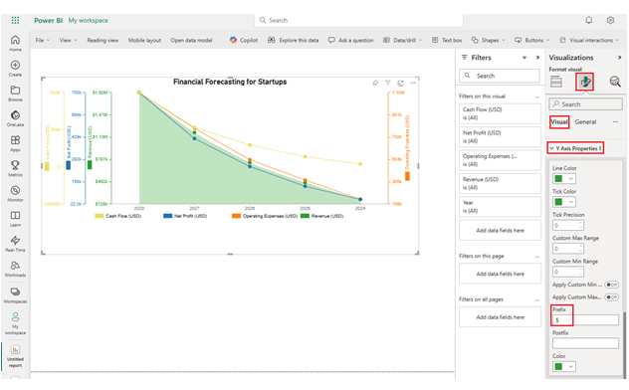The width and height of the screenshot is (629, 390).
Task: Select the Build visual icon
Action: pos(556,82)
